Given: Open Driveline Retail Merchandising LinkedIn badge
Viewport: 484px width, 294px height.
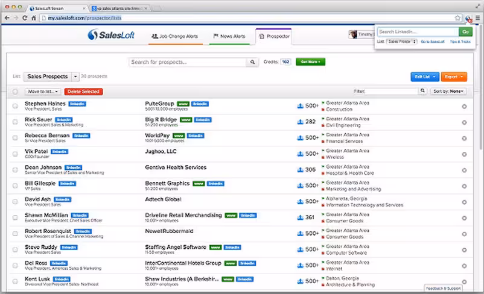Looking at the screenshot, I should [248, 216].
